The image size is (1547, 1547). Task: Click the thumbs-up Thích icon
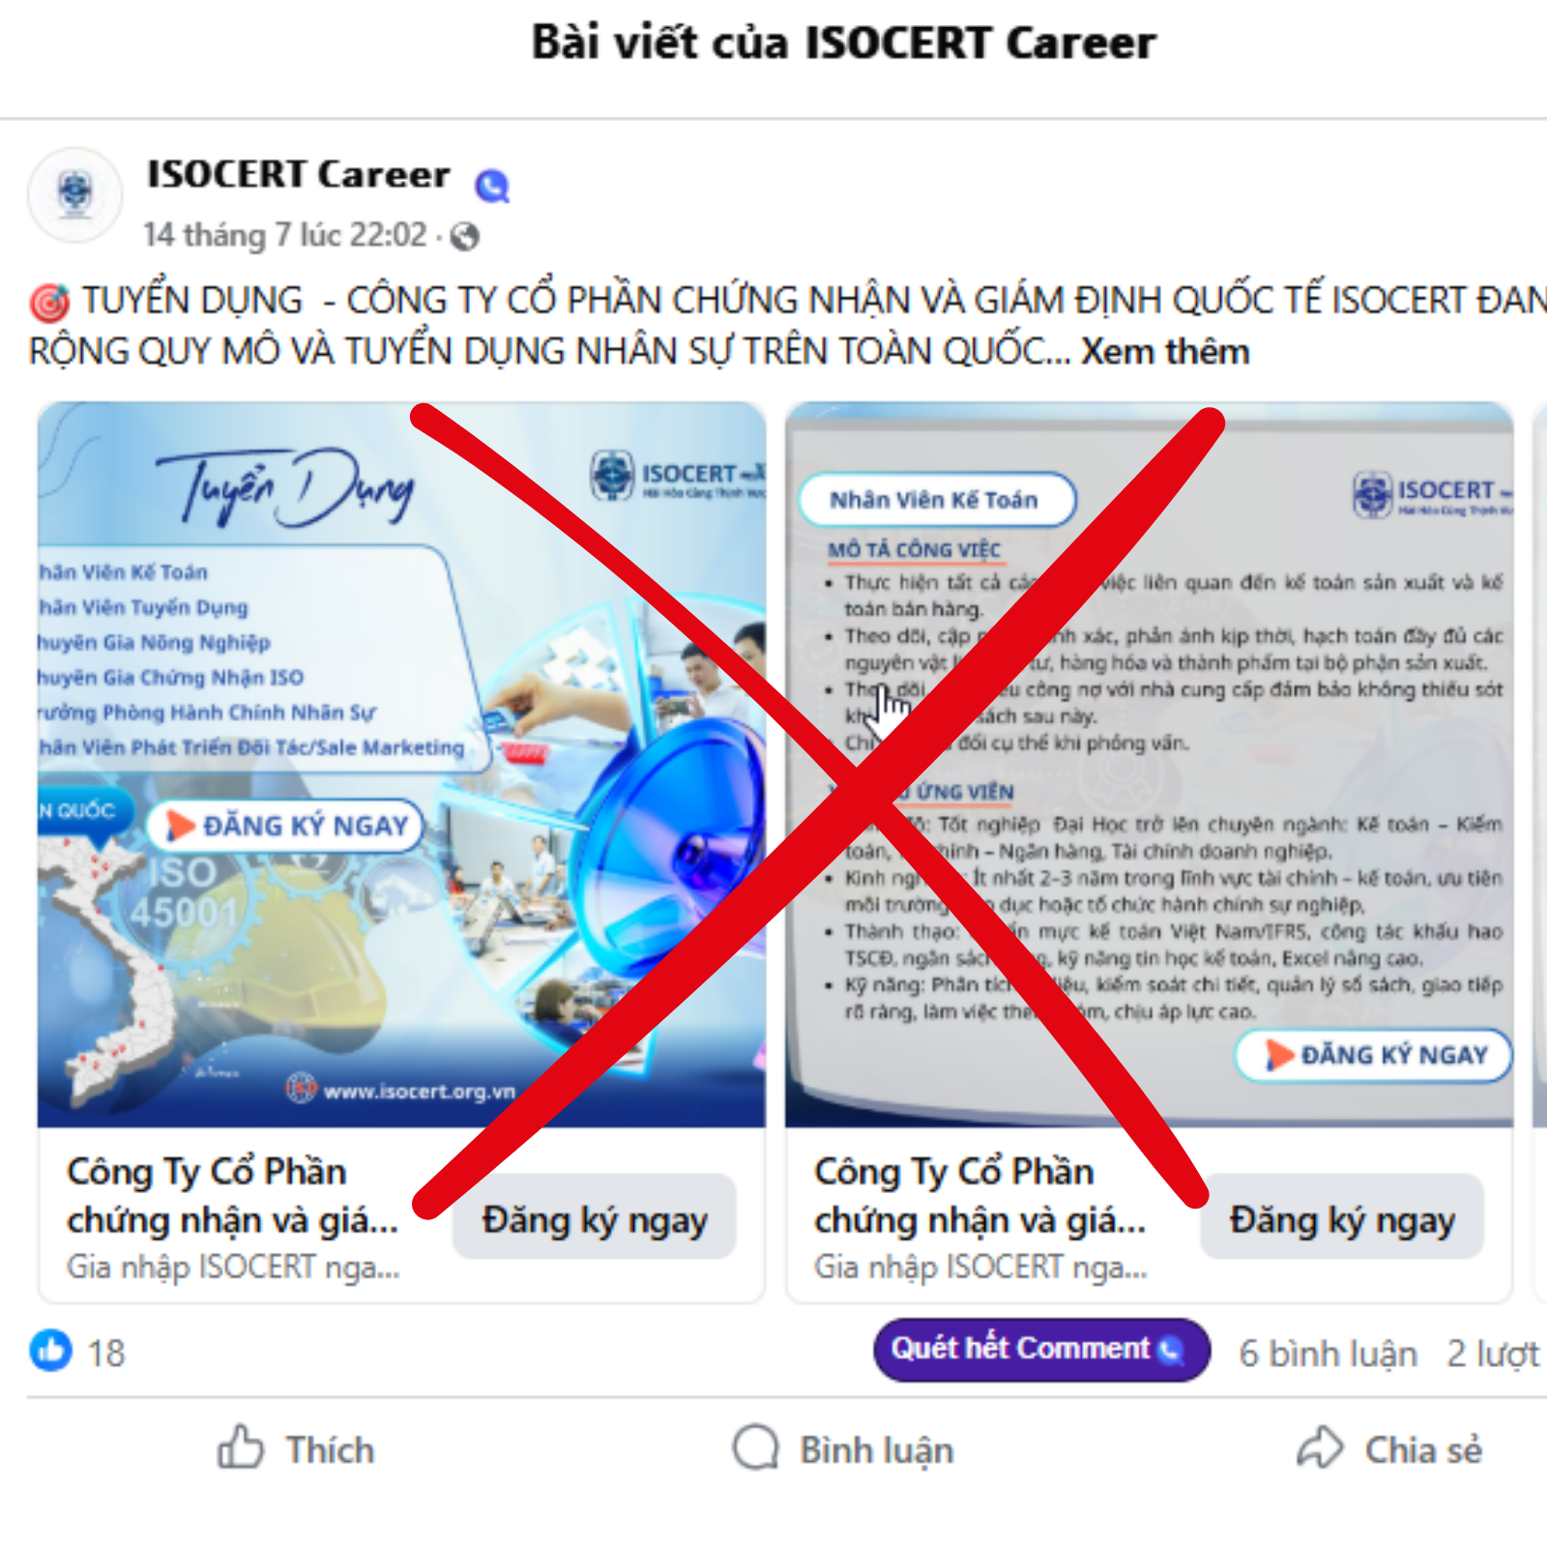[240, 1447]
